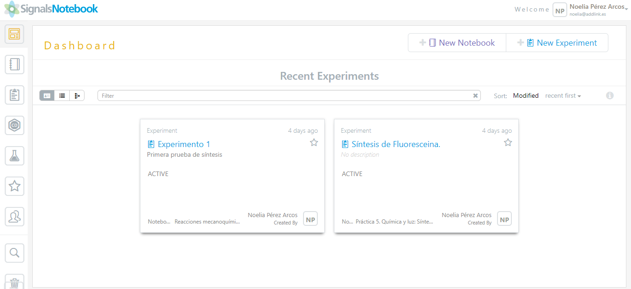Switch to list view layout
631x289 pixels.
pyautogui.click(x=62, y=95)
